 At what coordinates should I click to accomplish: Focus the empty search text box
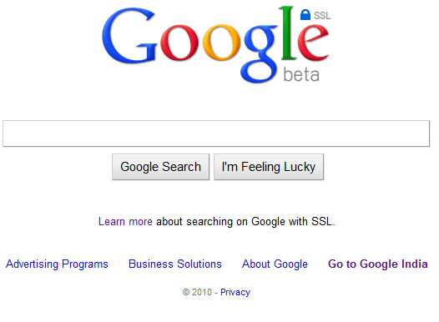[216, 133]
